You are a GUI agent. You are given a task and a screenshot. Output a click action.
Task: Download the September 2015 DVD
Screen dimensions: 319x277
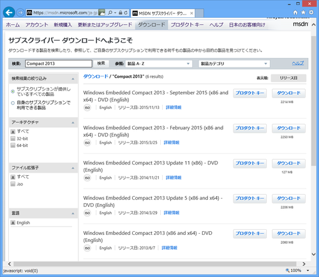tap(288, 93)
